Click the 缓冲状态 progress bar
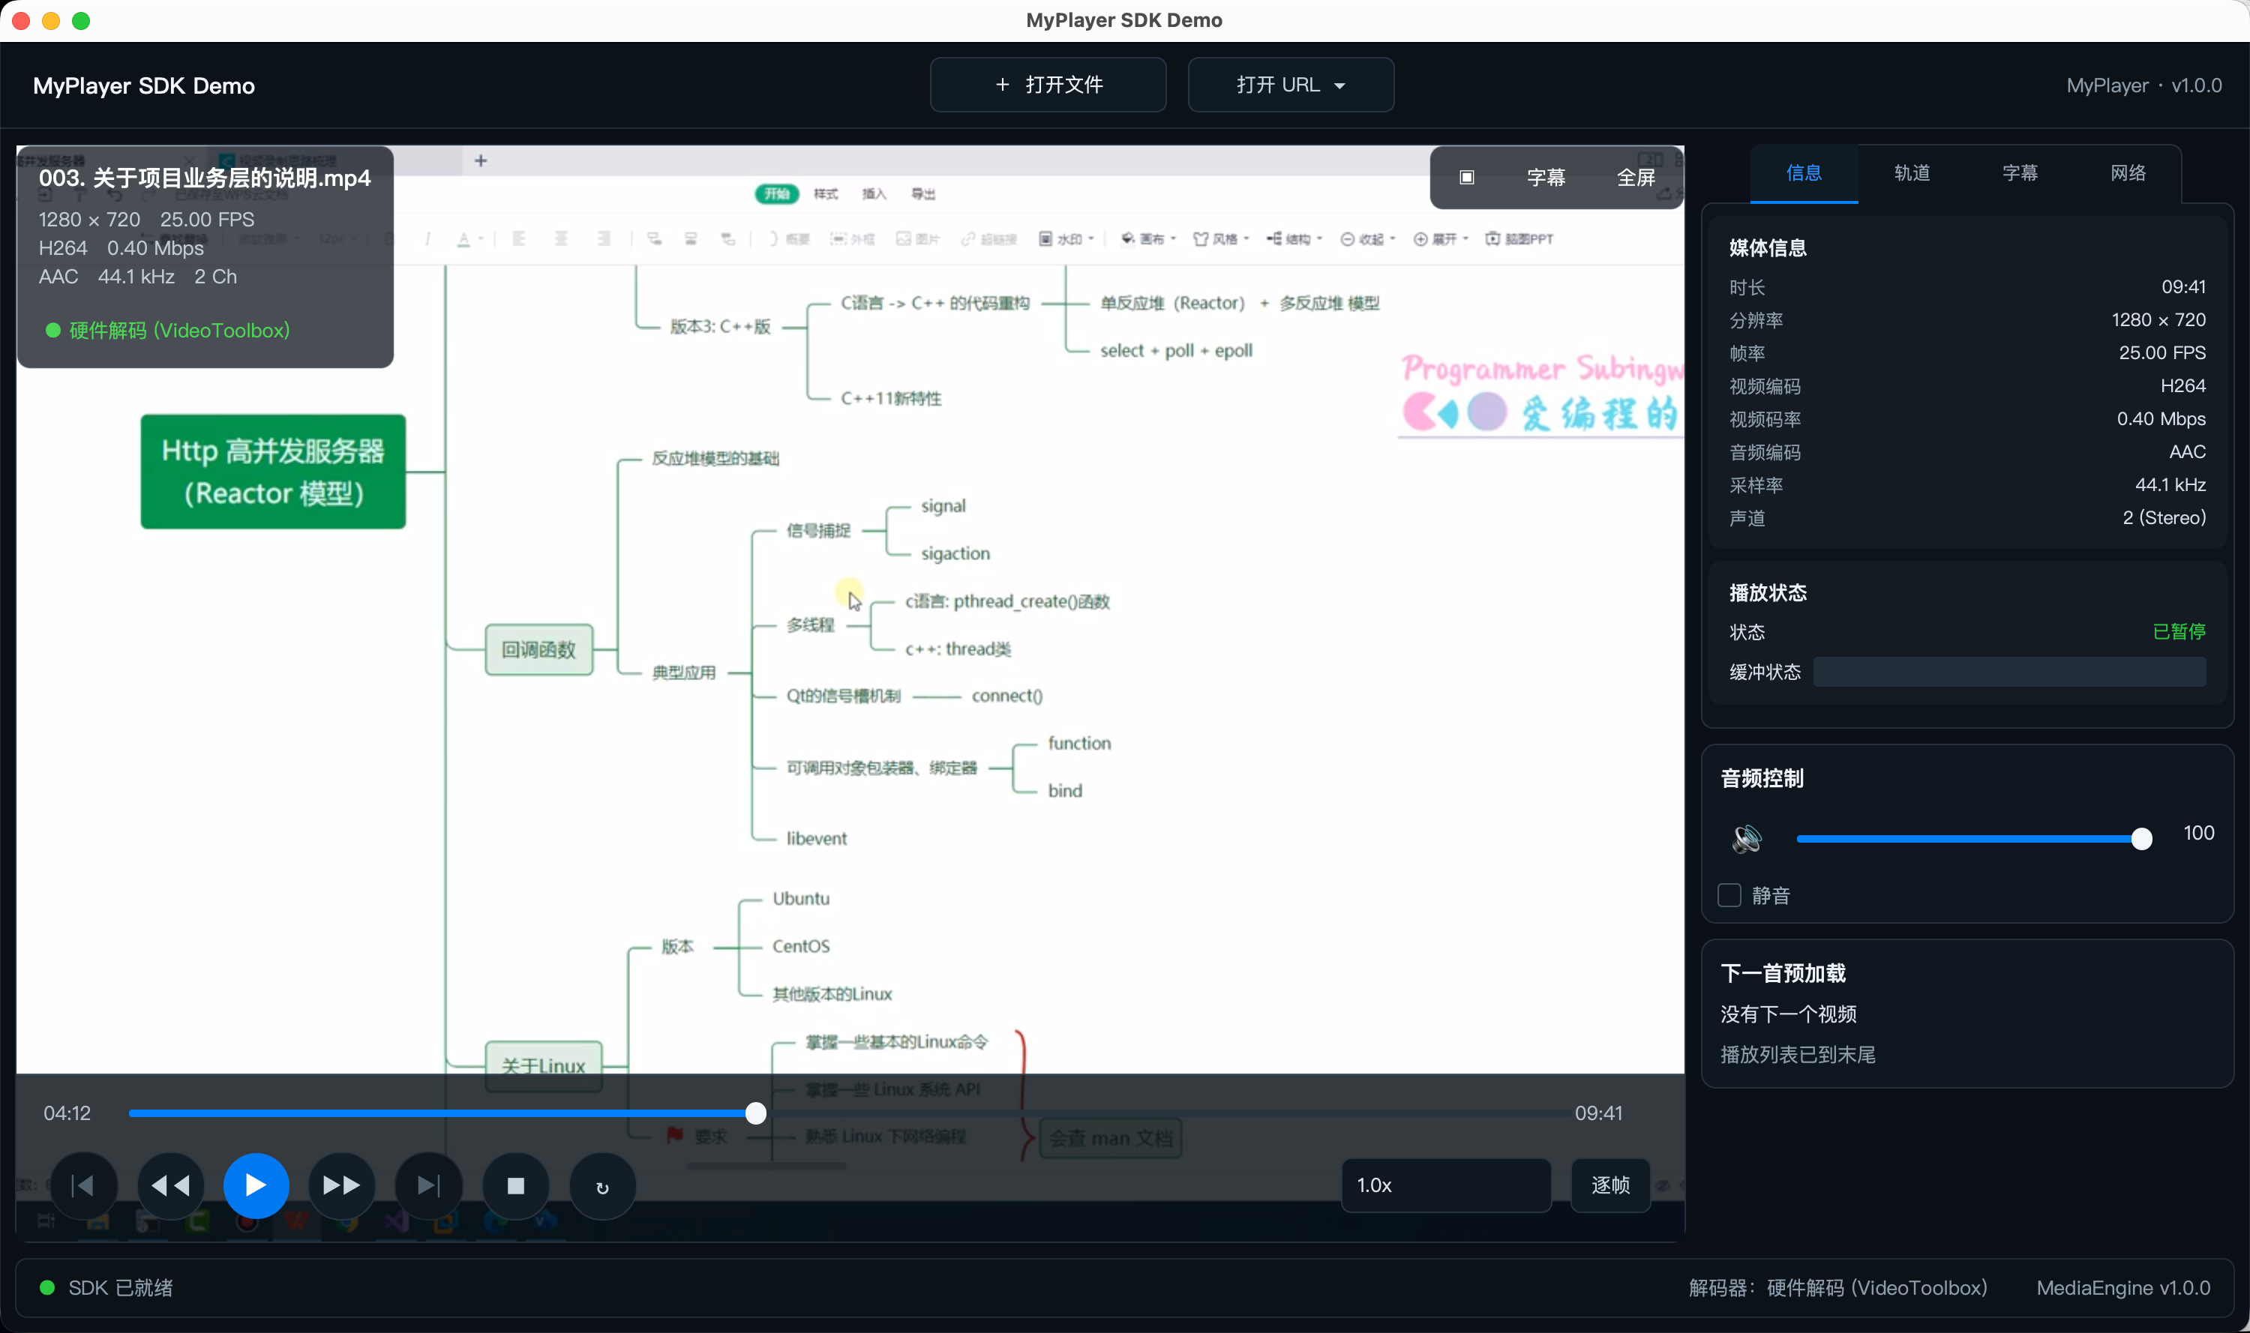Screen dimensions: 2250x1333 tap(2009, 671)
